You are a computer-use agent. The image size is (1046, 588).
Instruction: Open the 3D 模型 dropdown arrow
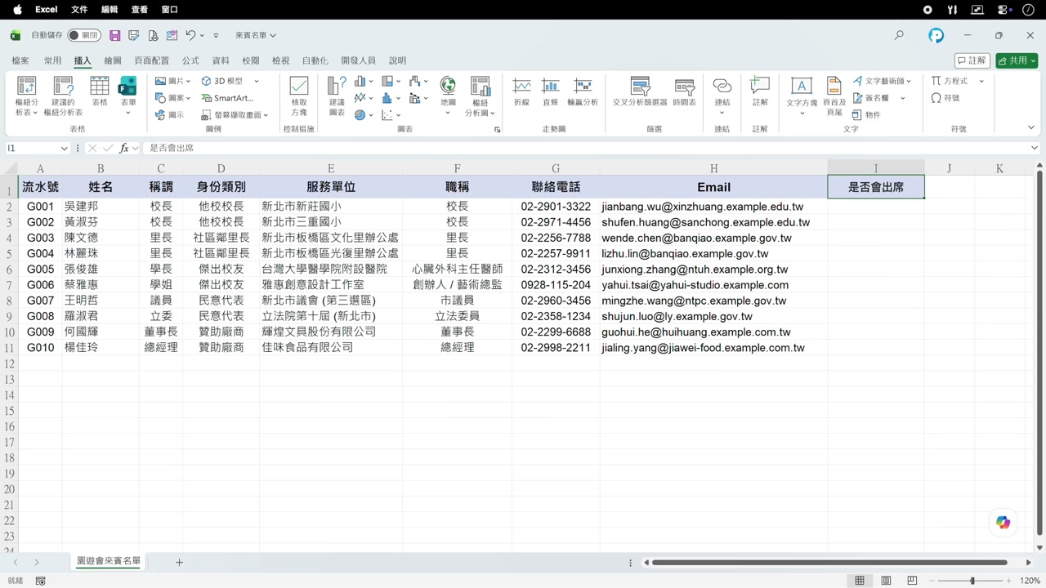[x=256, y=81]
